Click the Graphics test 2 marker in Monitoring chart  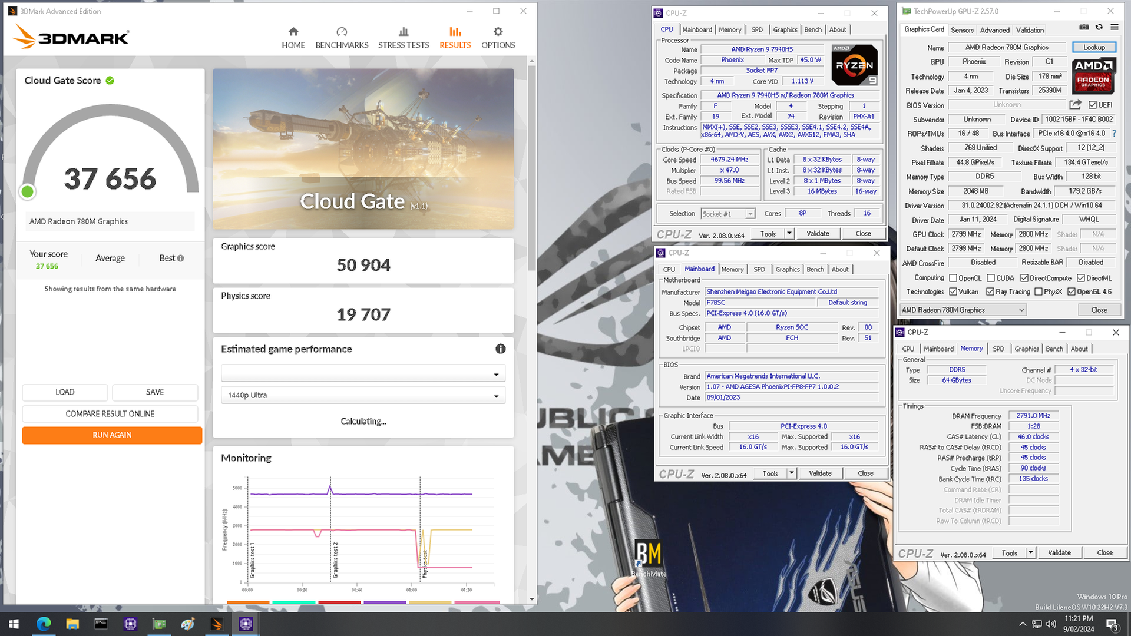click(x=335, y=559)
